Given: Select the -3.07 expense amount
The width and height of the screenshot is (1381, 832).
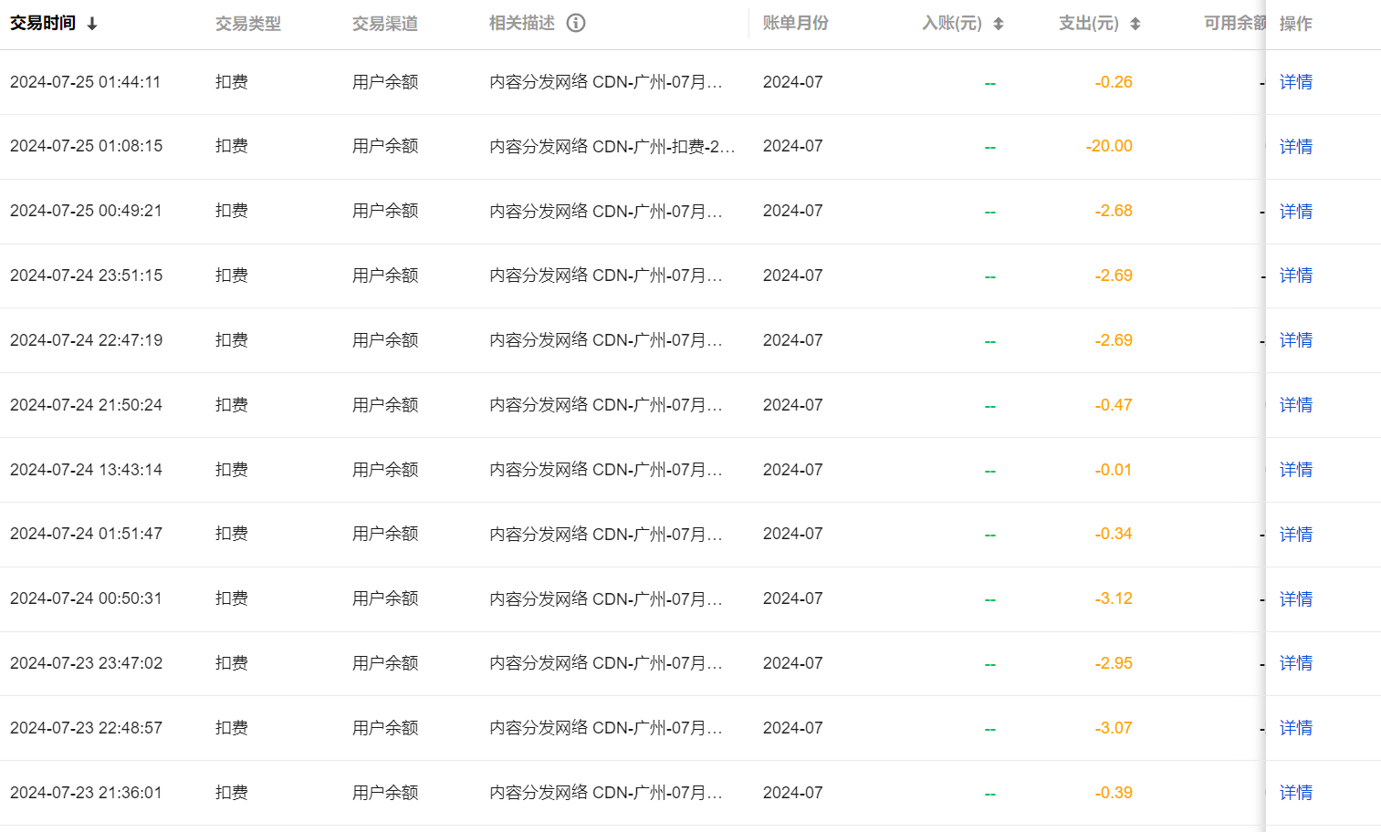Looking at the screenshot, I should click(1114, 728).
